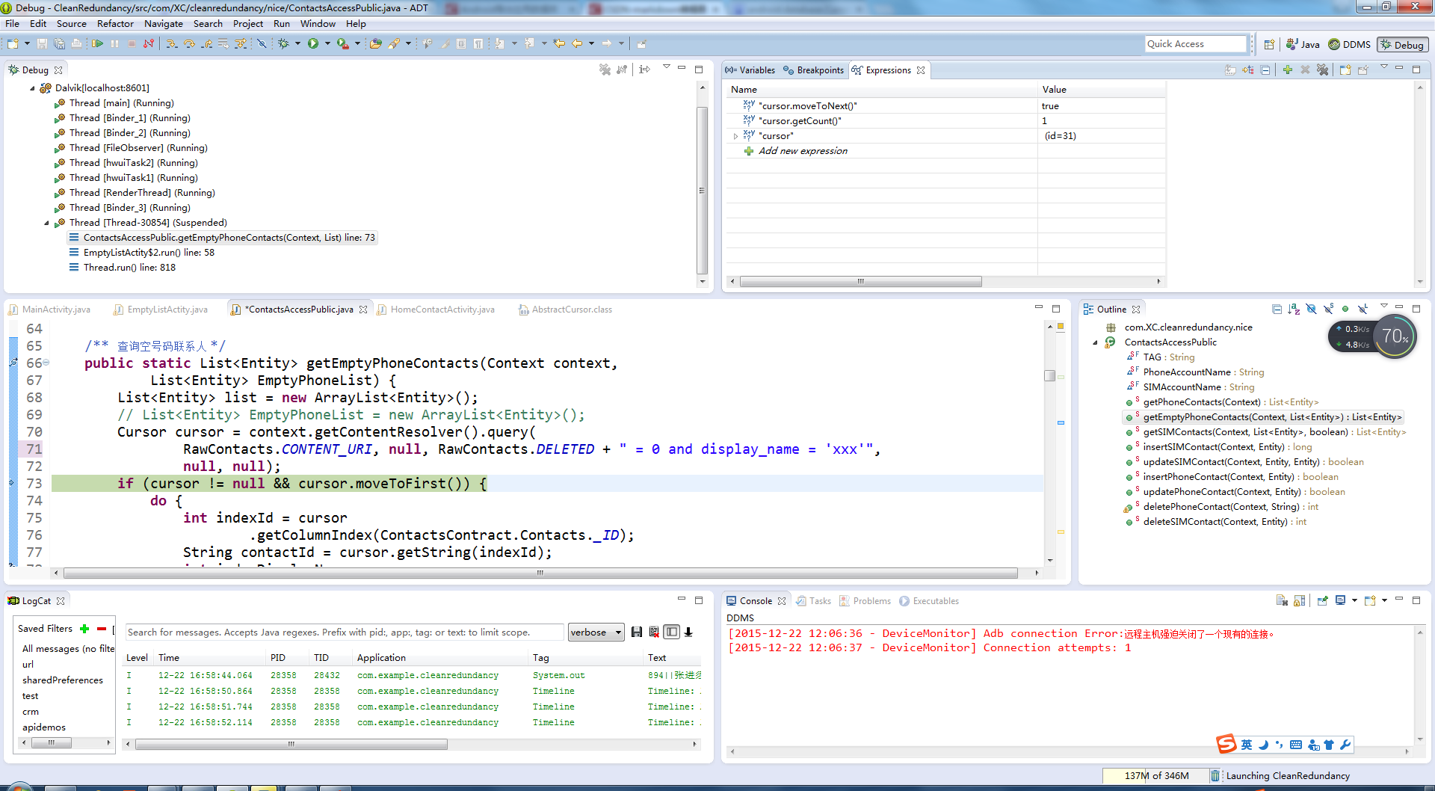
Task: Expand the "cursor" expression row
Action: click(735, 136)
